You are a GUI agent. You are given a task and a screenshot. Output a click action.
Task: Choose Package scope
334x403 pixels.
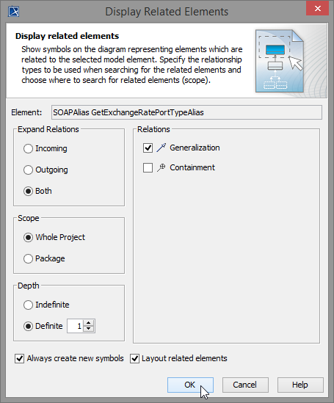(x=28, y=258)
